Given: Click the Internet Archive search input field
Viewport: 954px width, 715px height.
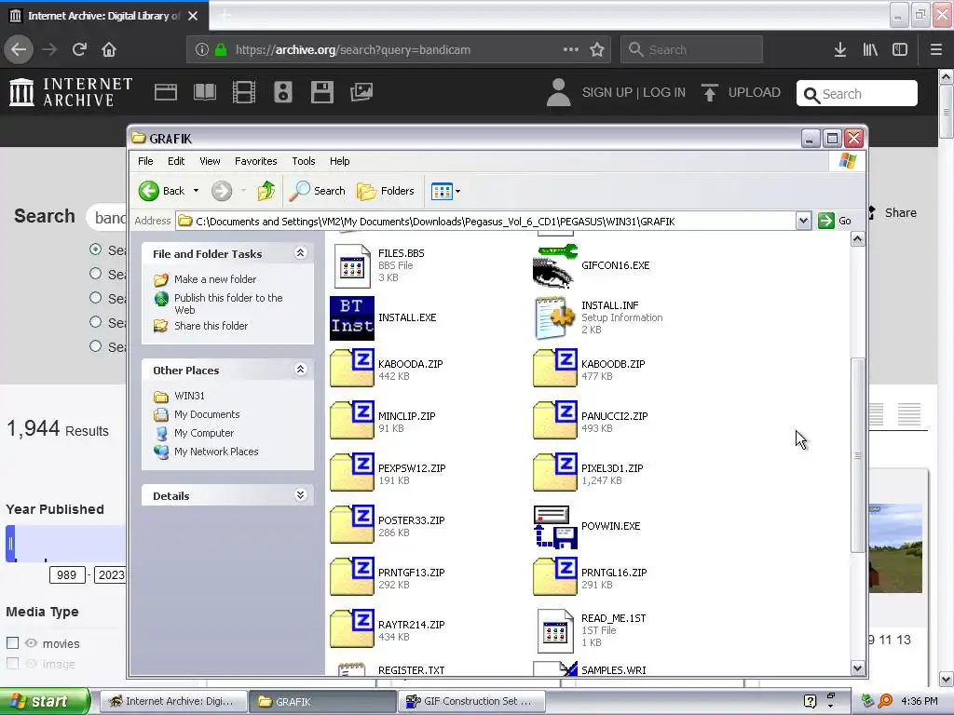Looking at the screenshot, I should point(857,94).
